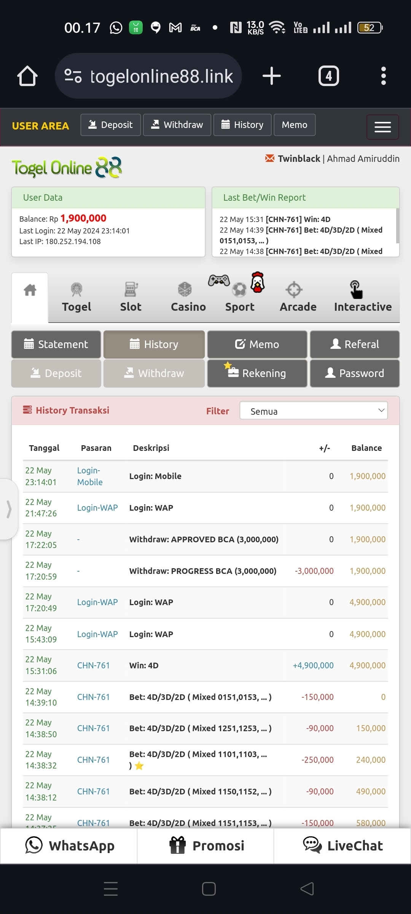Viewport: 411px width, 914px height.
Task: Expand the Filter dropdown set to Semua
Action: pyautogui.click(x=314, y=411)
